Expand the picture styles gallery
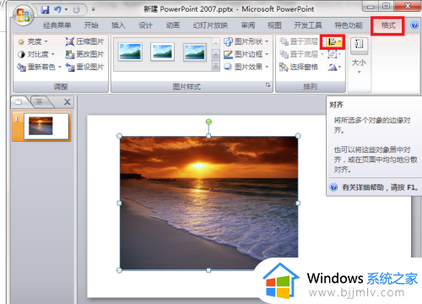 coord(215,67)
